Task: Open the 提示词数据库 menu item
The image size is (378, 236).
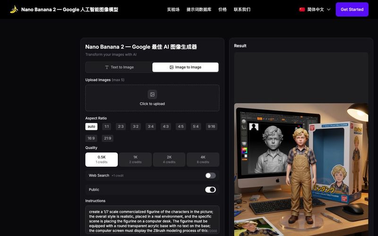Action: (x=199, y=9)
